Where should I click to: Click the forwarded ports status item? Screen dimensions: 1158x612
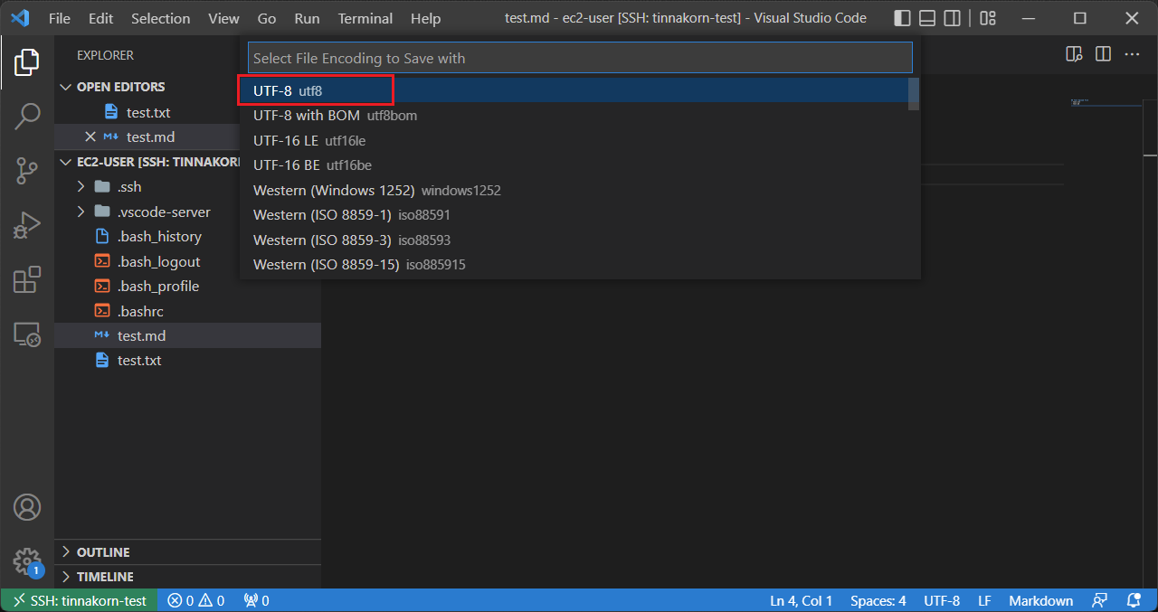(257, 600)
